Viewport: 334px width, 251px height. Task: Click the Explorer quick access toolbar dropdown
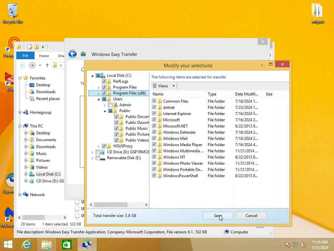[x=43, y=47]
